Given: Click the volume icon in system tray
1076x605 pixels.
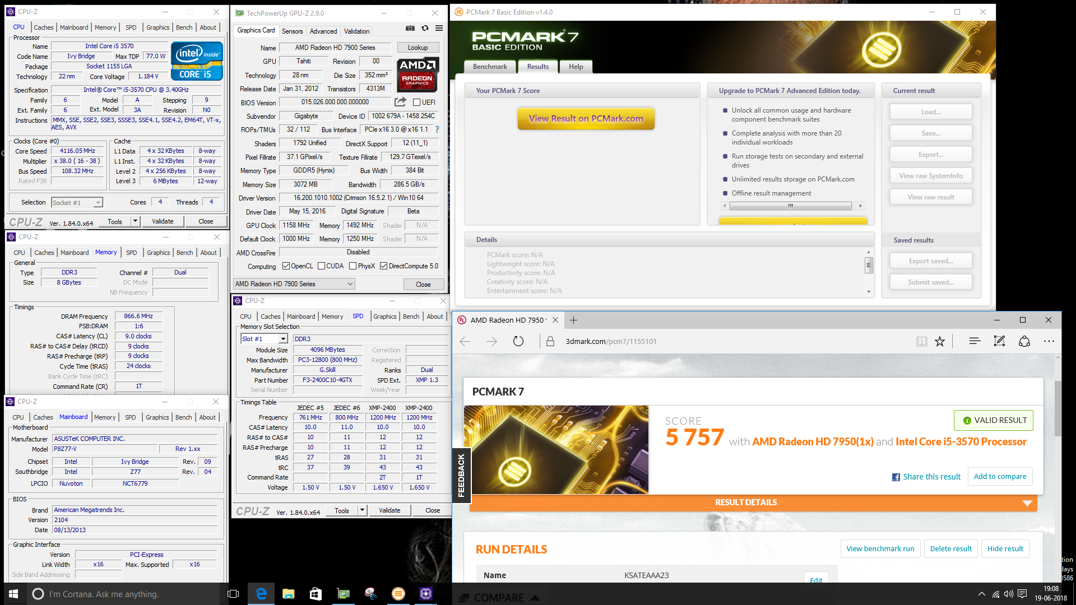Looking at the screenshot, I should pyautogui.click(x=1009, y=594).
